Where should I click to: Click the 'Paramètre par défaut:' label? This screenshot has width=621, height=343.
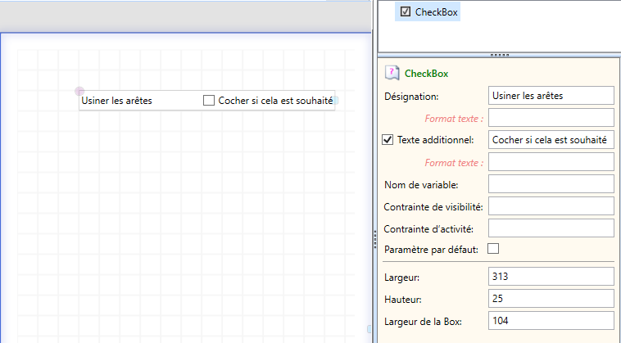point(431,250)
